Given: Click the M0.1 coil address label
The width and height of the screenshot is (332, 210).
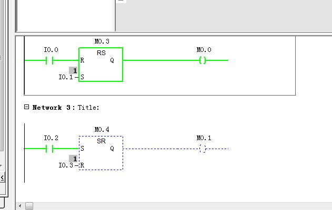Looking at the screenshot, I should click(x=204, y=138).
